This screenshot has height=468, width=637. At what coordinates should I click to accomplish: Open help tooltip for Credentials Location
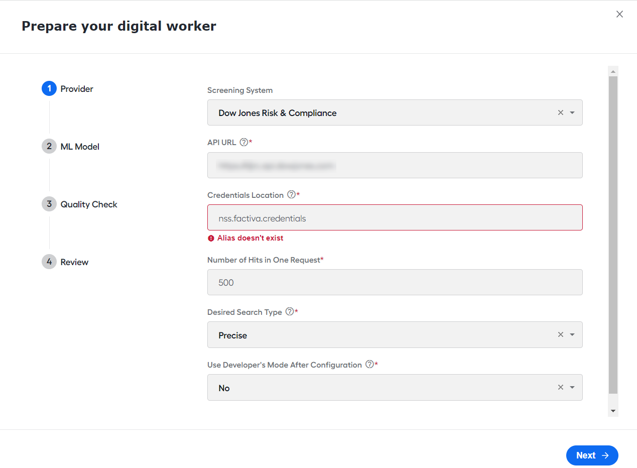291,195
